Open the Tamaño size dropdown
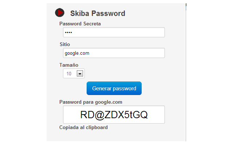The height and width of the screenshot is (145, 233). point(74,74)
